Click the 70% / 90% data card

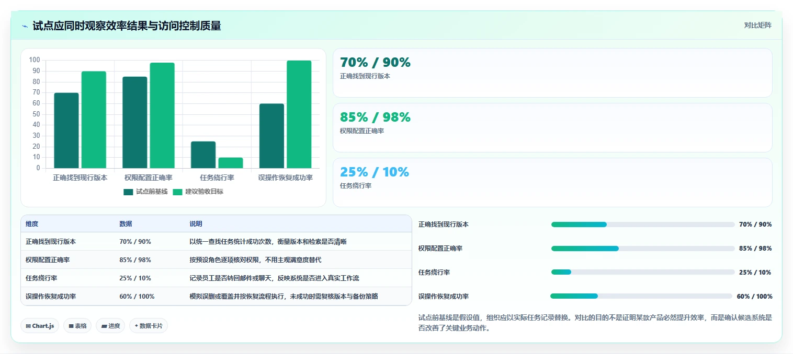(x=552, y=73)
